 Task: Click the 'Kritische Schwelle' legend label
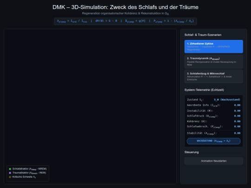[24, 177]
